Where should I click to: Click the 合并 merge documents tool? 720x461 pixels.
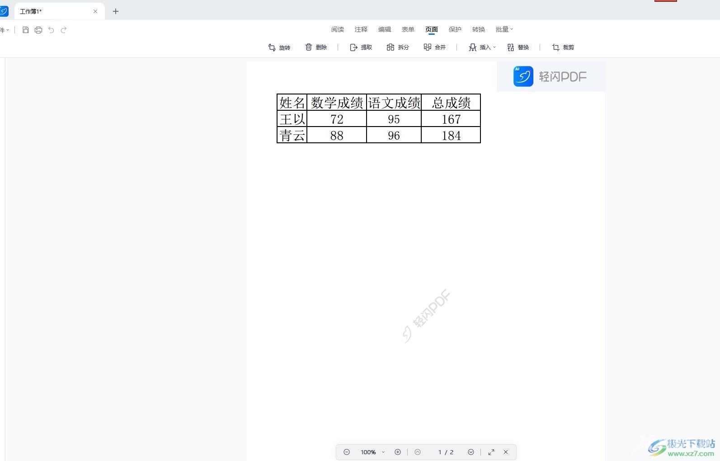click(435, 47)
